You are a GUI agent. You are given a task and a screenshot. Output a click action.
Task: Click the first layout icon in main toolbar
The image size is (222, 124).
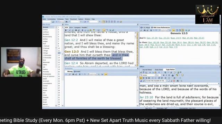104,22
